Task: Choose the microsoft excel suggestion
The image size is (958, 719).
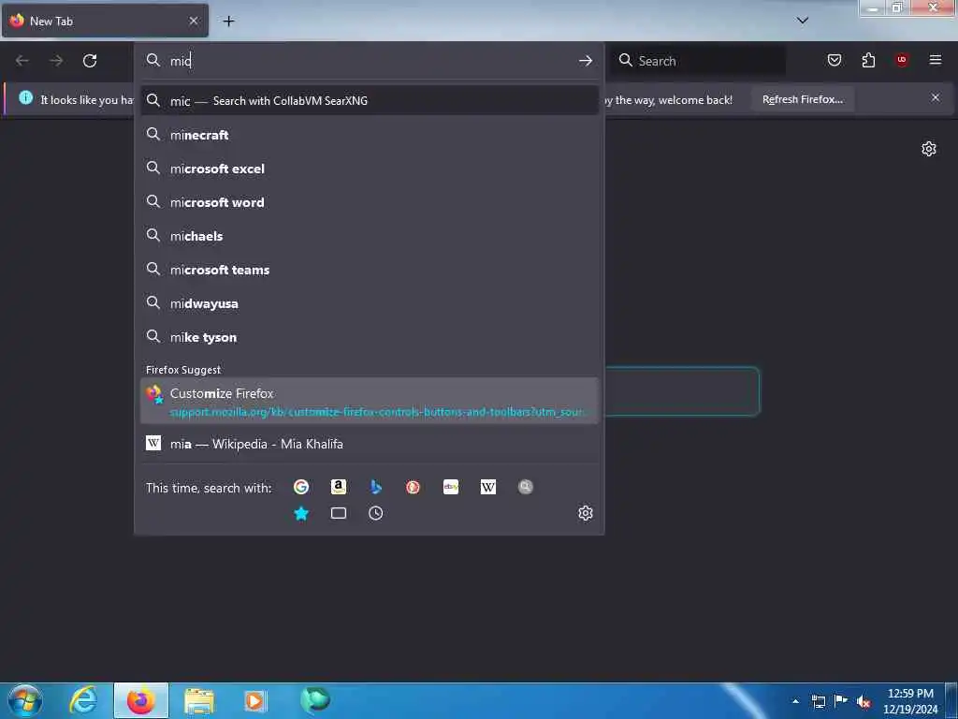Action: tap(369, 169)
